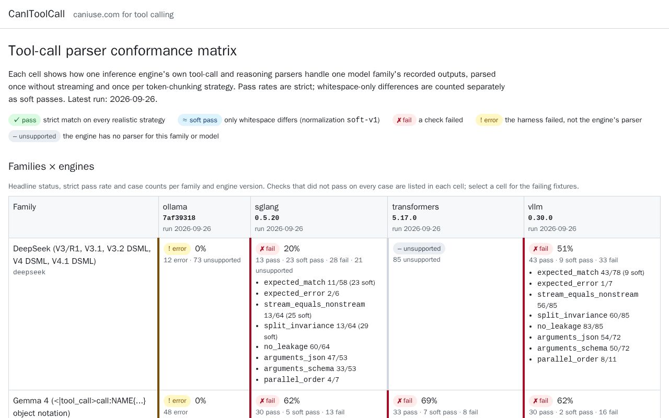
Task: Click ollama version "7af39318"
Action: (x=179, y=218)
